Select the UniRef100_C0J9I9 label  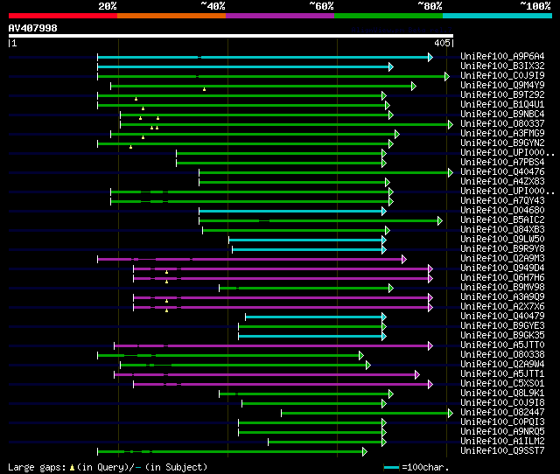coord(502,76)
